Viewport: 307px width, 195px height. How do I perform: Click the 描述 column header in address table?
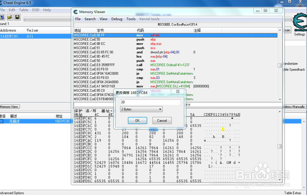click(x=14, y=116)
